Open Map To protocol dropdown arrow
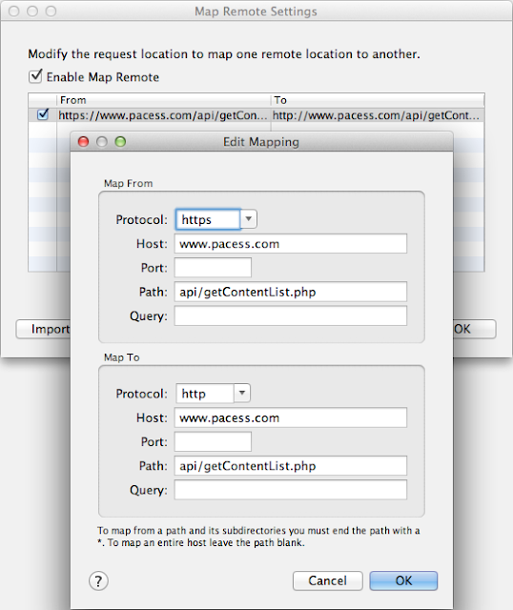Image resolution: width=513 pixels, height=610 pixels. 241,393
